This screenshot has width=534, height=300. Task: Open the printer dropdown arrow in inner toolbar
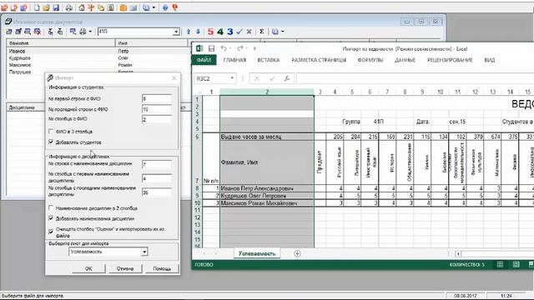pyautogui.click(x=90, y=32)
